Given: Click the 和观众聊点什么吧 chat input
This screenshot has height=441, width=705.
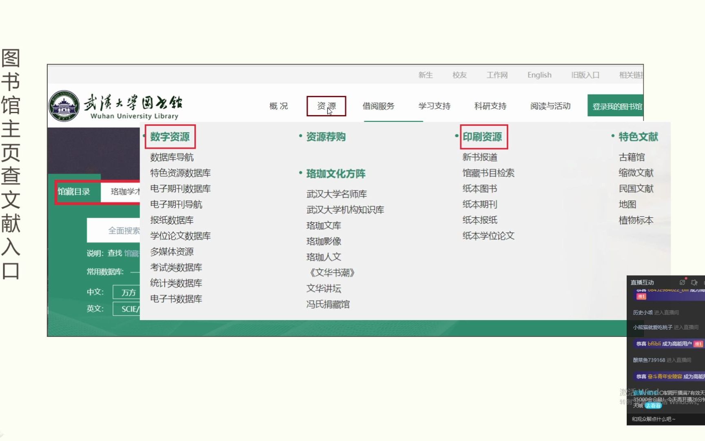Looking at the screenshot, I should tap(666, 419).
